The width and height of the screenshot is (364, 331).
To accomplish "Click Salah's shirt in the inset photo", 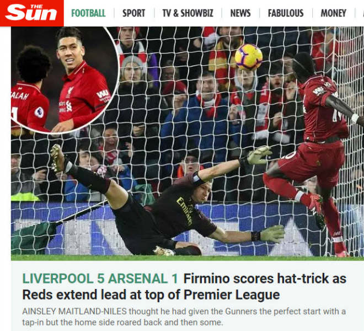I will point(29,107).
